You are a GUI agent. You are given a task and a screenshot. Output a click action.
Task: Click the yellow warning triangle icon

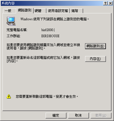tap(9, 97)
